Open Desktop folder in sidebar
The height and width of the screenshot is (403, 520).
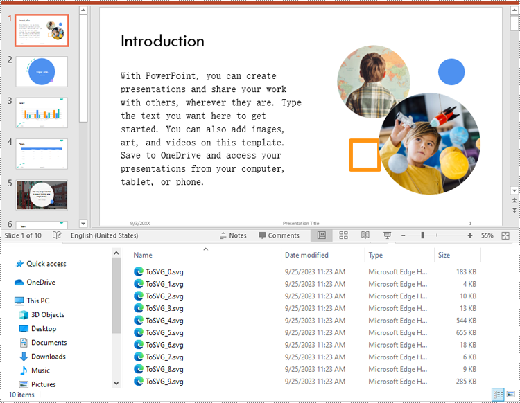38,328
